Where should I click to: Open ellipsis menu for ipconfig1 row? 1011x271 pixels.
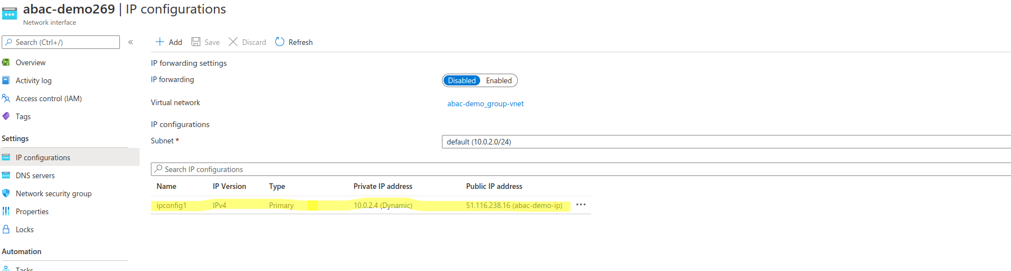pos(581,205)
